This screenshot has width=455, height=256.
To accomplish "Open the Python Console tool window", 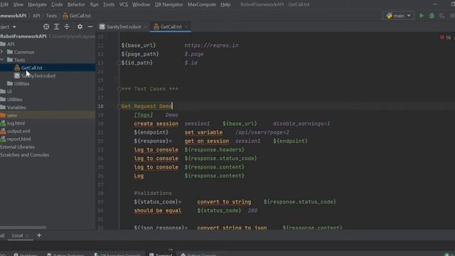I will click(x=199, y=255).
